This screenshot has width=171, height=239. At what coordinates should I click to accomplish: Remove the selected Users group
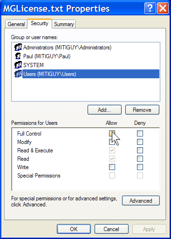142,110
